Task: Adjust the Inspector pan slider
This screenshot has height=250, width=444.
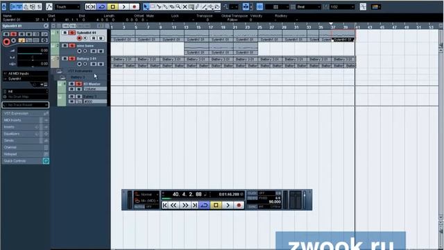Action: (x=33, y=57)
